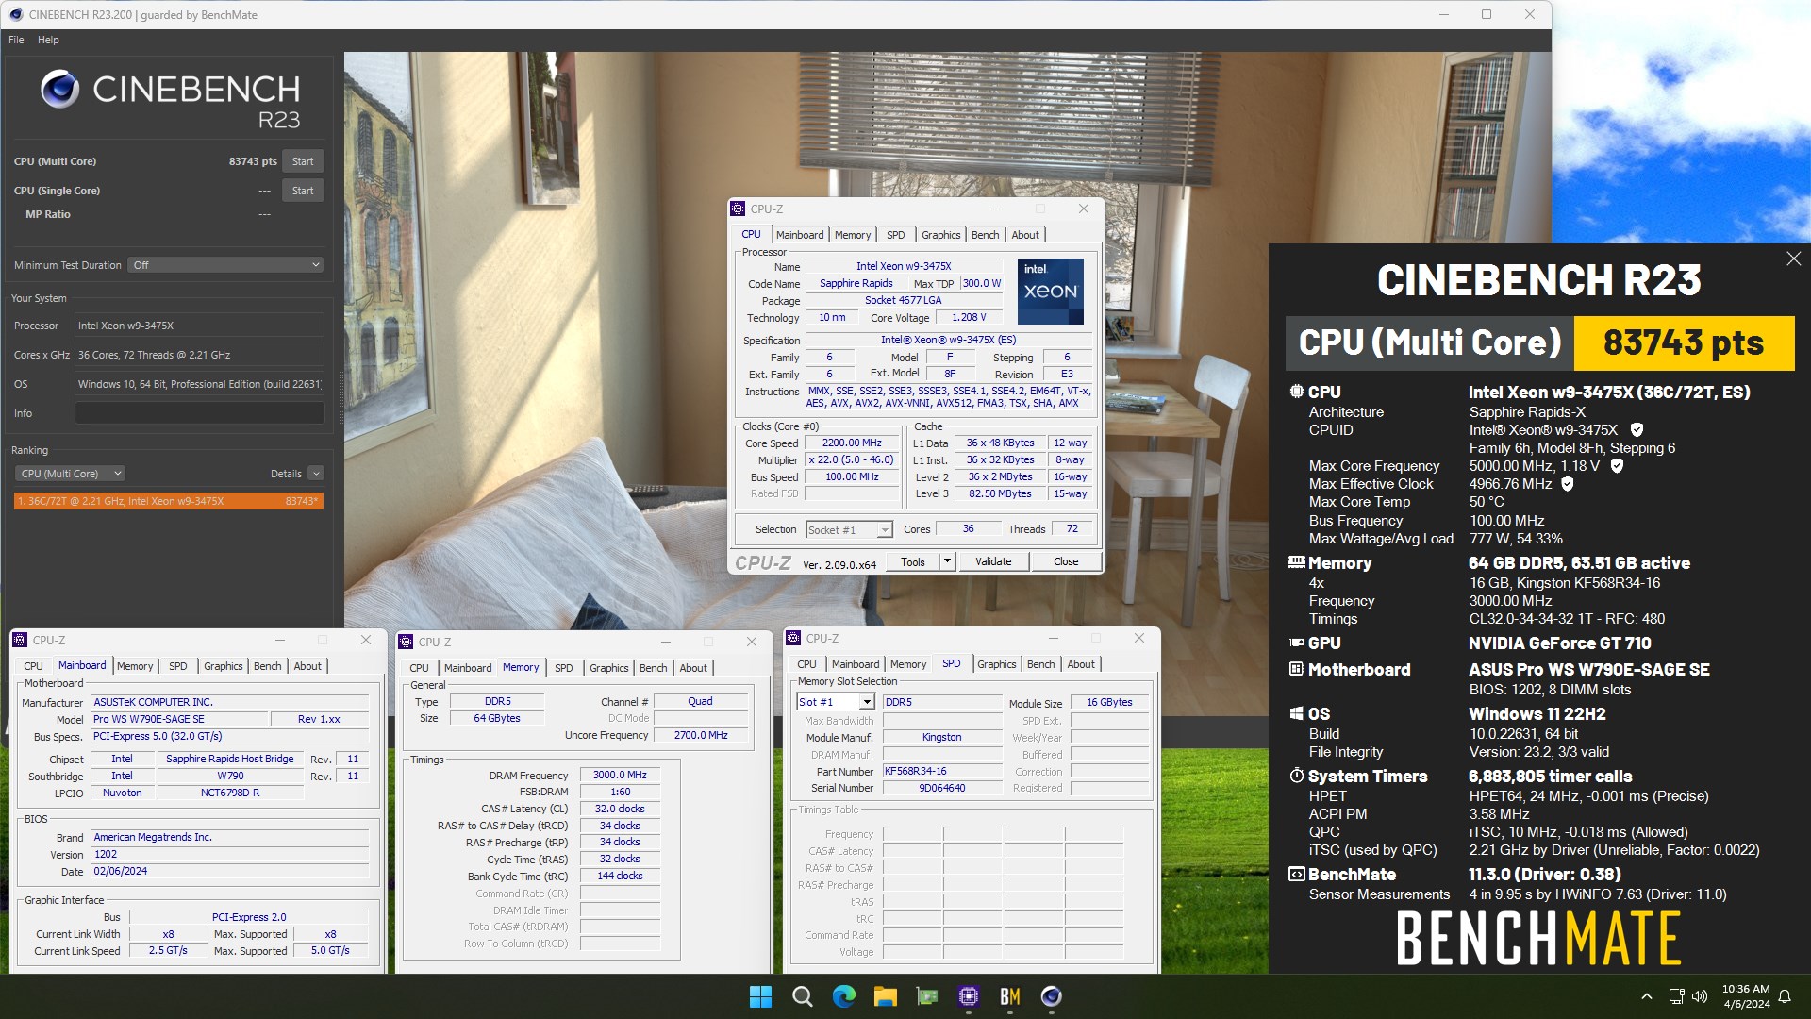Click the 83743 pts score in BenchMate
This screenshot has width=1811, height=1019.
point(1684,342)
